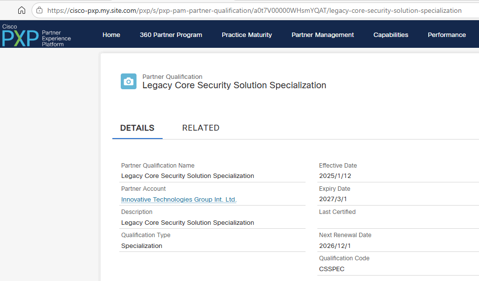Open the 360 Partner Program menu

click(171, 35)
